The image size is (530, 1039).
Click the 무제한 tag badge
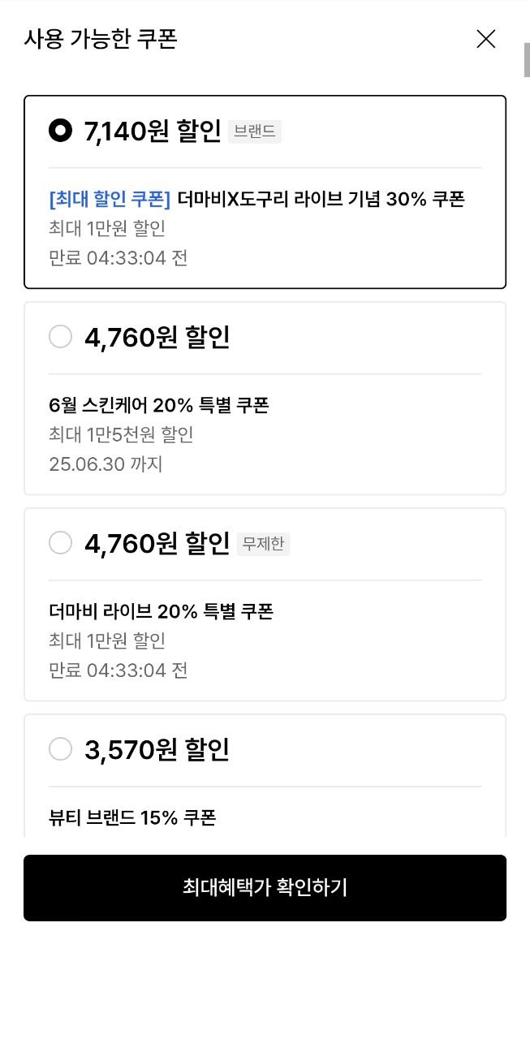(x=263, y=544)
